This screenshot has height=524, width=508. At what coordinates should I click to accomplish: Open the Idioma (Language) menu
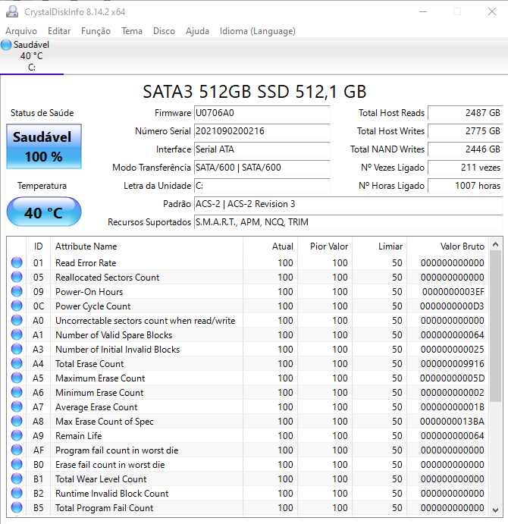click(257, 31)
